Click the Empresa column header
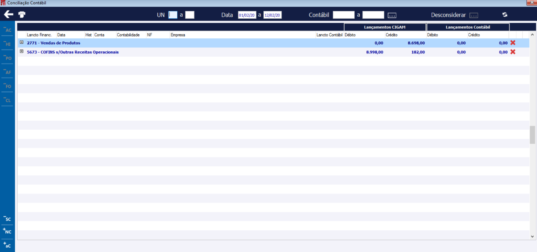537x252 pixels. (178, 35)
